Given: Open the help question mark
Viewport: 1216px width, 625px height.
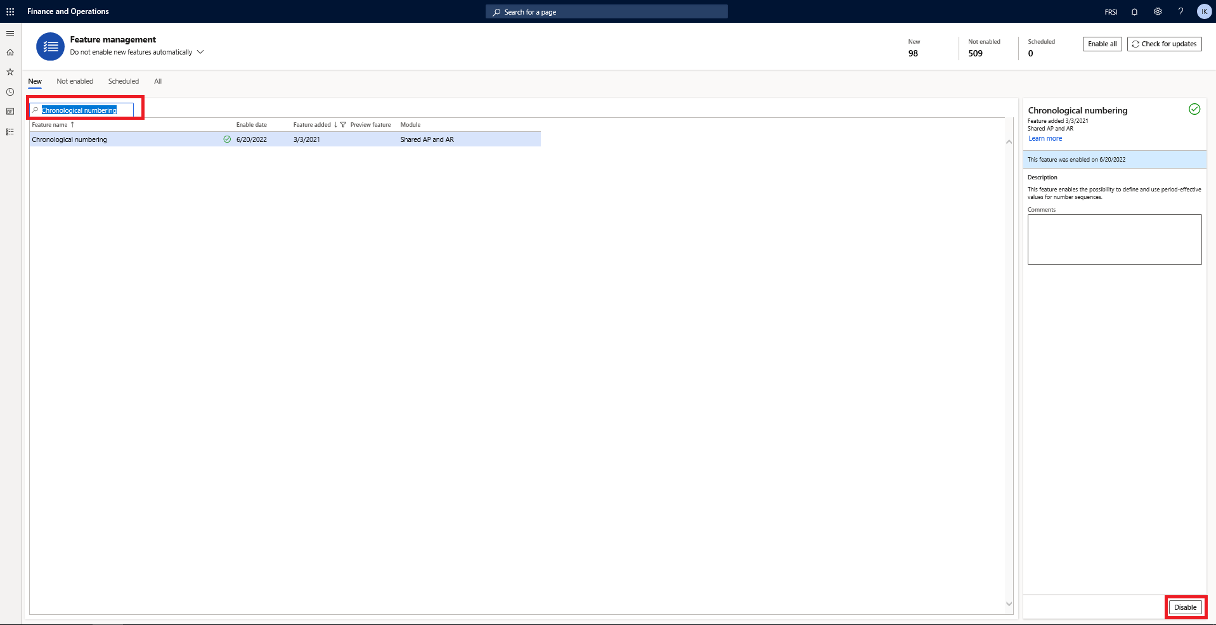Looking at the screenshot, I should point(1180,11).
